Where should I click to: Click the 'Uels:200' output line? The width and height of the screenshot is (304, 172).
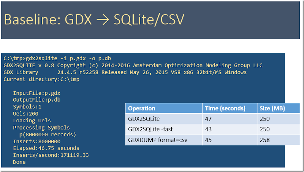pos(25,114)
